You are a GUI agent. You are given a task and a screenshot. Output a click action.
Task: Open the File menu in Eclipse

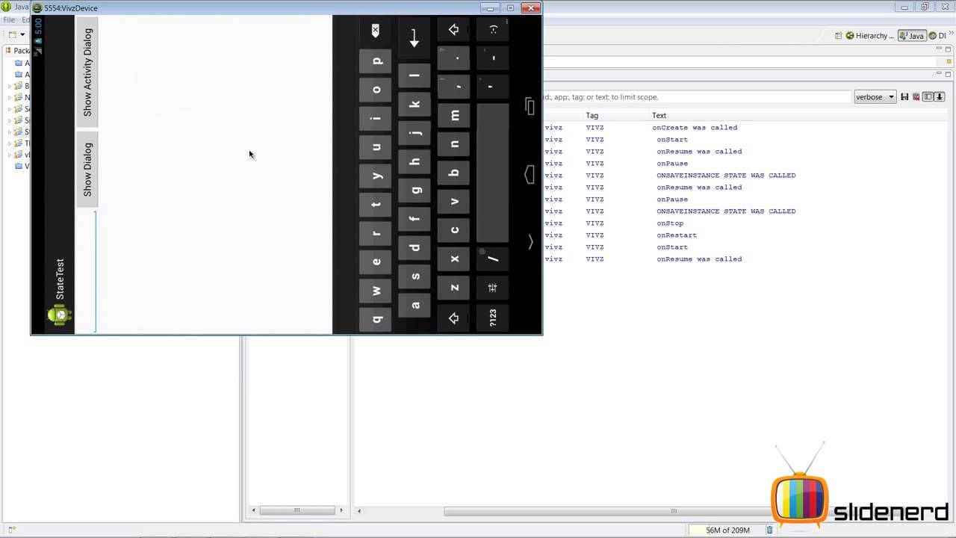[9, 19]
